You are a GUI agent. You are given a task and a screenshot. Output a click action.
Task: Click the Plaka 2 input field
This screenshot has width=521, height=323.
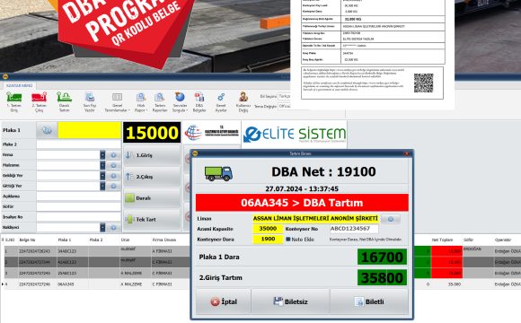tap(79, 144)
